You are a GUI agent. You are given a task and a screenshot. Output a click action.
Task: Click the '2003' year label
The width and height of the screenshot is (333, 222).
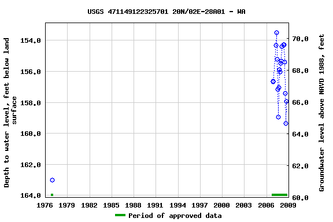244,205
